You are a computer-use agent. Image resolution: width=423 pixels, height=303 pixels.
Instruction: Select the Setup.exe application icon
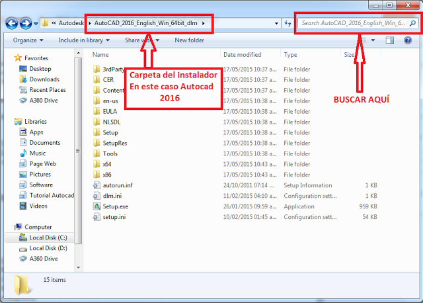(96, 206)
